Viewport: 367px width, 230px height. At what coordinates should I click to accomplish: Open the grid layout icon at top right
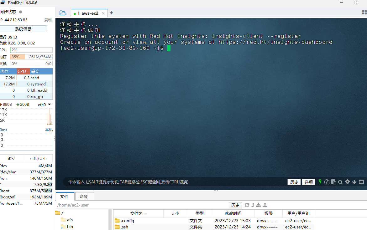pyautogui.click(x=364, y=13)
